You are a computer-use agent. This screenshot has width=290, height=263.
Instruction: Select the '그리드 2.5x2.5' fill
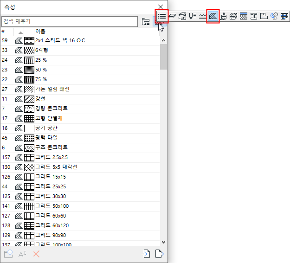[x=80, y=157]
